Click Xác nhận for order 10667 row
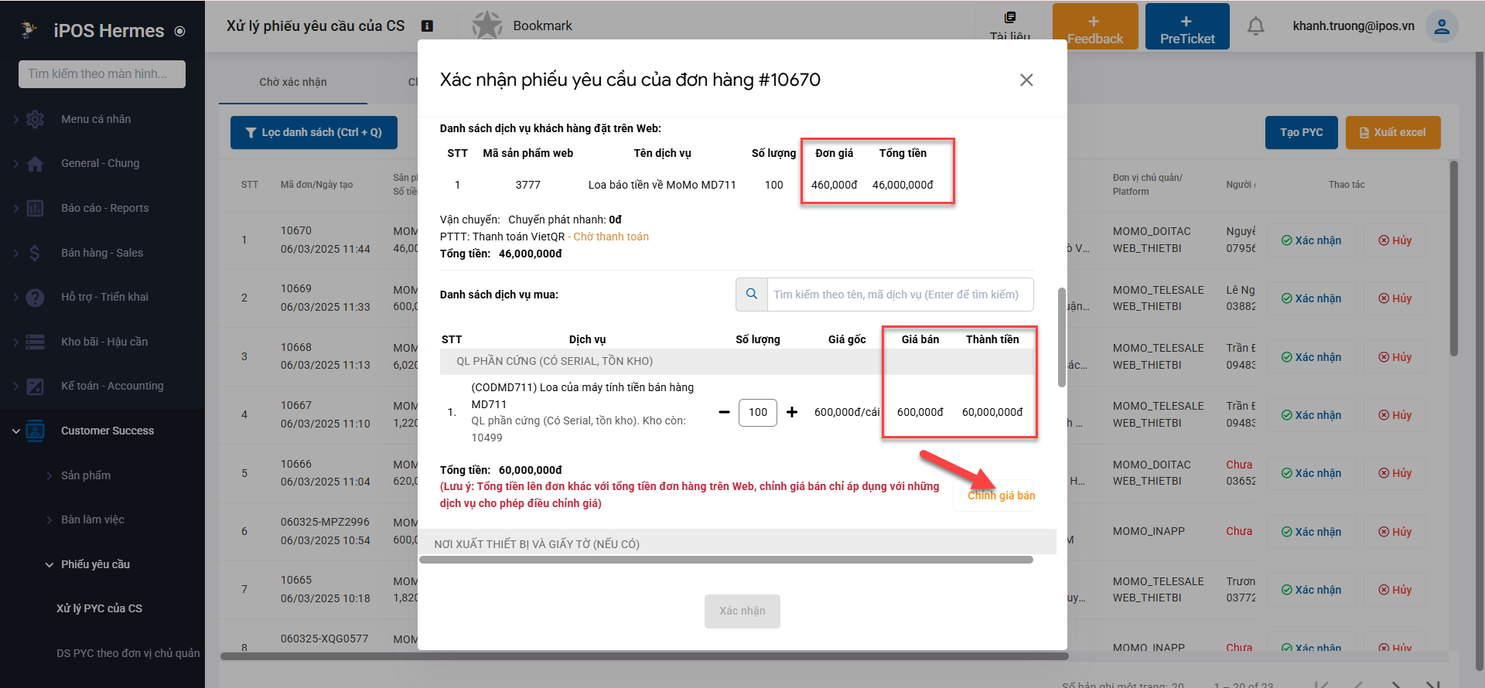Image resolution: width=1485 pixels, height=688 pixels. pyautogui.click(x=1312, y=416)
